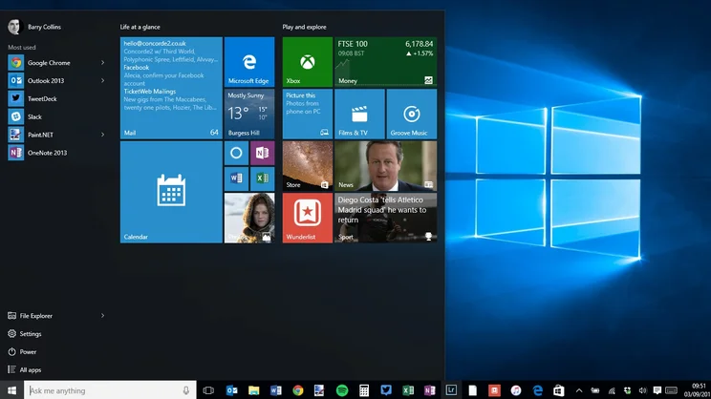Expand the File Explorer submenu arrow
The height and width of the screenshot is (399, 711).
tap(103, 316)
